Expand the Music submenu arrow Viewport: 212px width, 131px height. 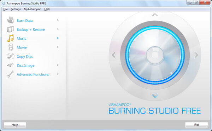[x=58, y=38]
